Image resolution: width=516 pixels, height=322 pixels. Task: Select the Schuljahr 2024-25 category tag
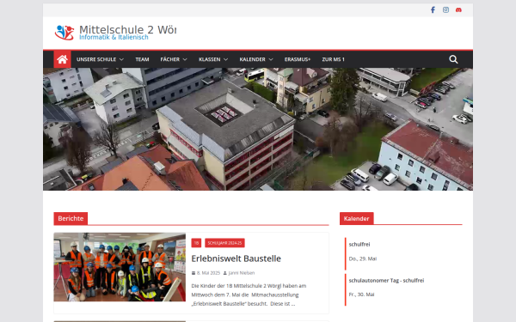[224, 243]
